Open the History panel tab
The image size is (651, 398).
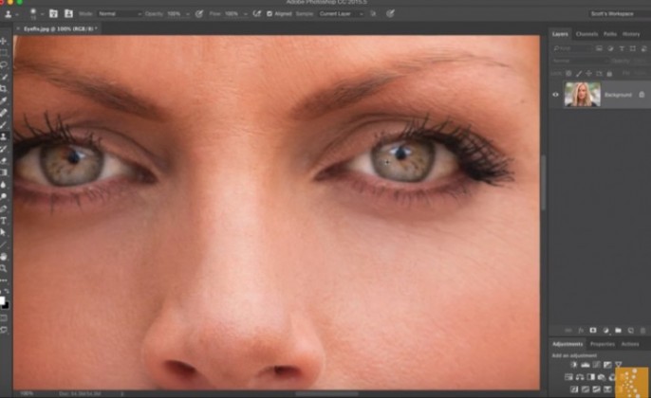(x=631, y=34)
